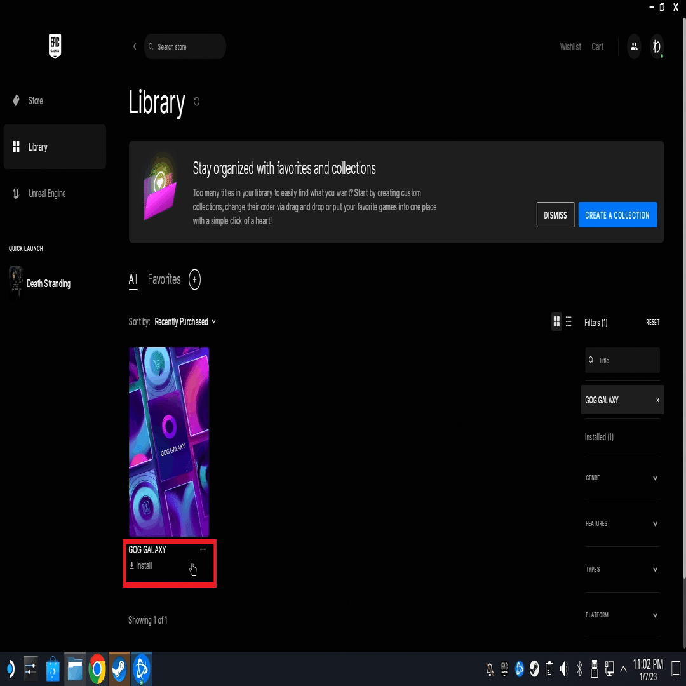Expand the Features filter section
The width and height of the screenshot is (686, 686).
(x=622, y=523)
